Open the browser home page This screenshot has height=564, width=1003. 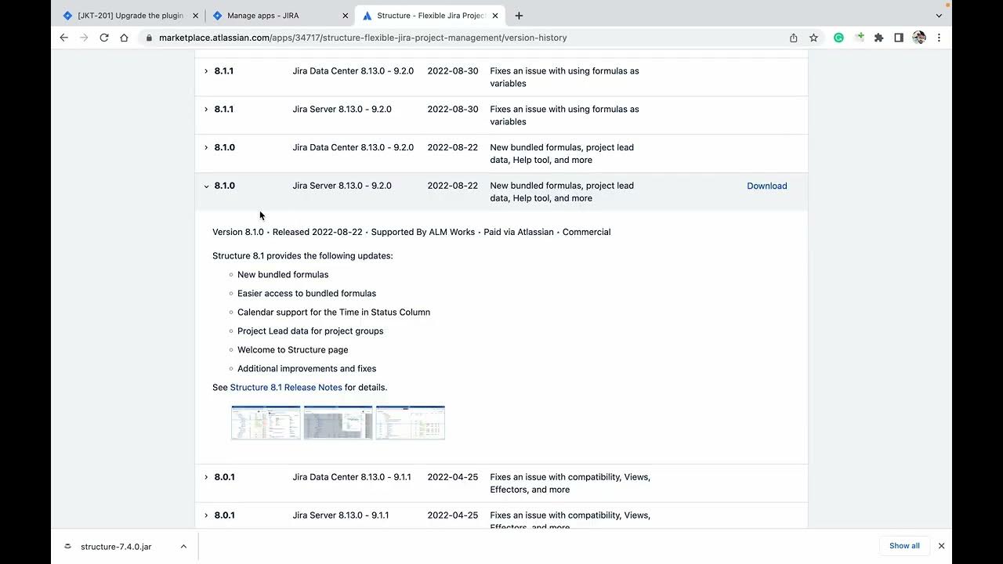coord(124,38)
